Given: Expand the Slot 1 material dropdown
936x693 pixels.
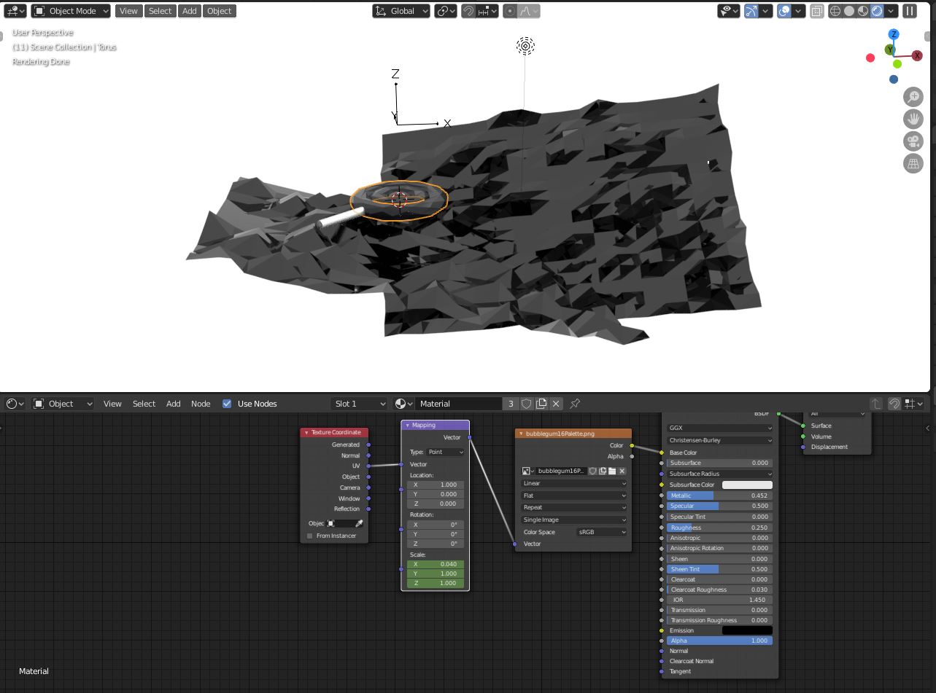Looking at the screenshot, I should point(359,404).
